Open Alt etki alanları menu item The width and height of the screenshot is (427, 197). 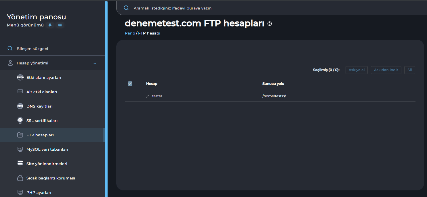(x=42, y=92)
